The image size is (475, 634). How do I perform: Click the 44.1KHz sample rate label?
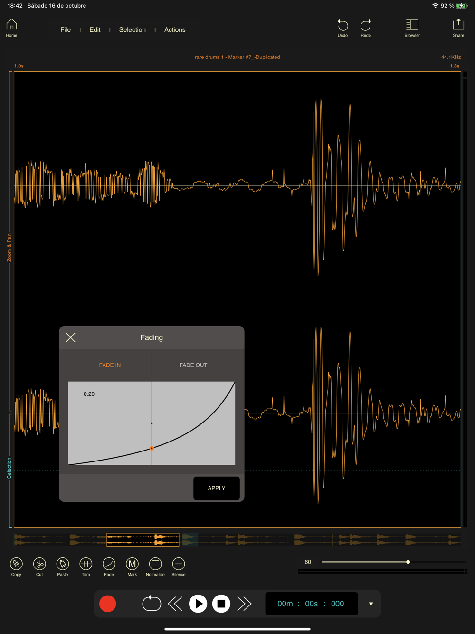click(451, 57)
